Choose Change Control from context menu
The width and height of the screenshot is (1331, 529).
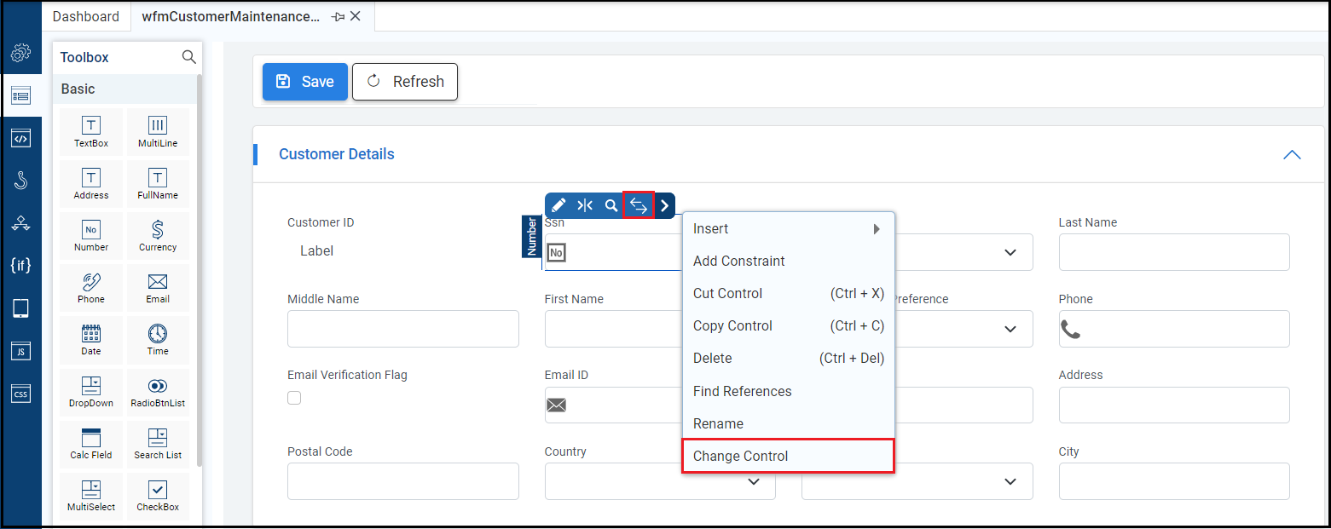pos(787,456)
